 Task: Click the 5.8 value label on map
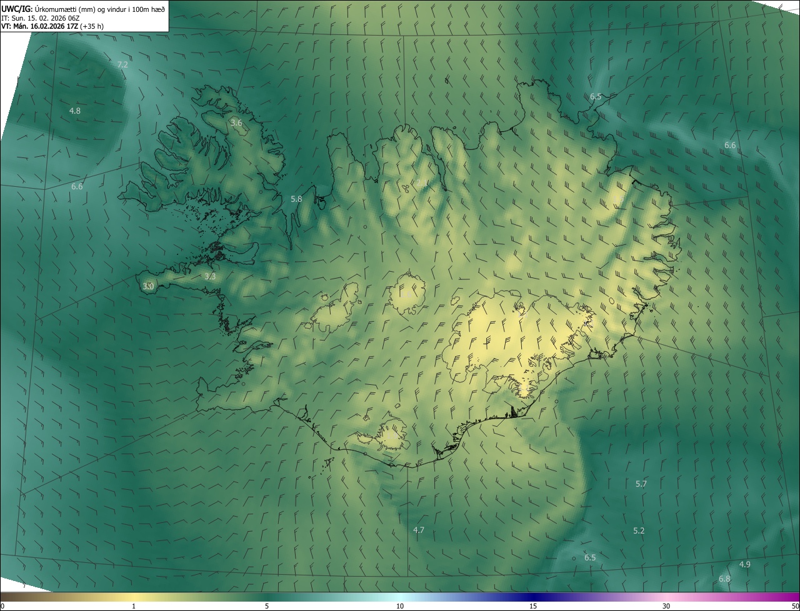296,199
